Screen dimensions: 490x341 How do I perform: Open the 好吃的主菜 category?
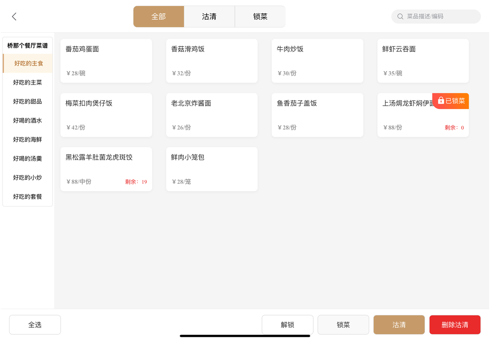(x=28, y=83)
